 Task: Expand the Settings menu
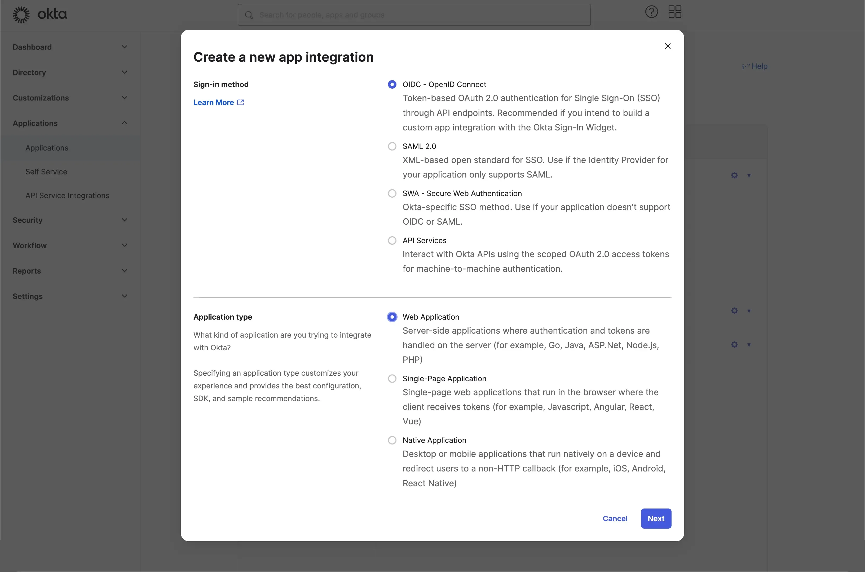70,296
